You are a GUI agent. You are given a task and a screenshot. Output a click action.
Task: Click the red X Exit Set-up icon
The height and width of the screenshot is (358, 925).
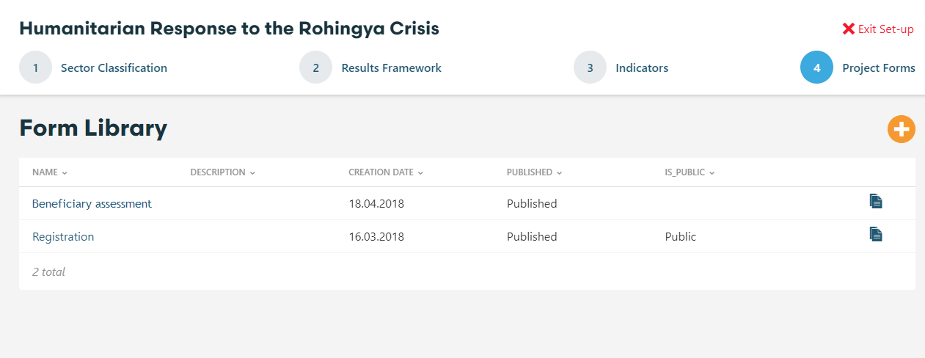pos(849,29)
